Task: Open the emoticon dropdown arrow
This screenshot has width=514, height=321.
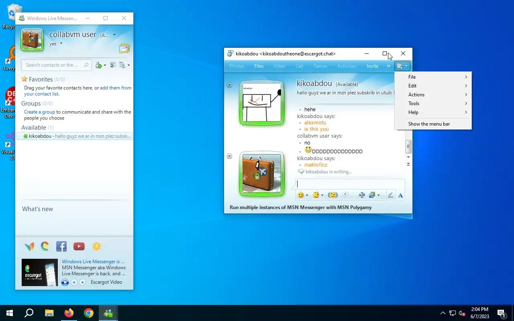Action: [307, 195]
